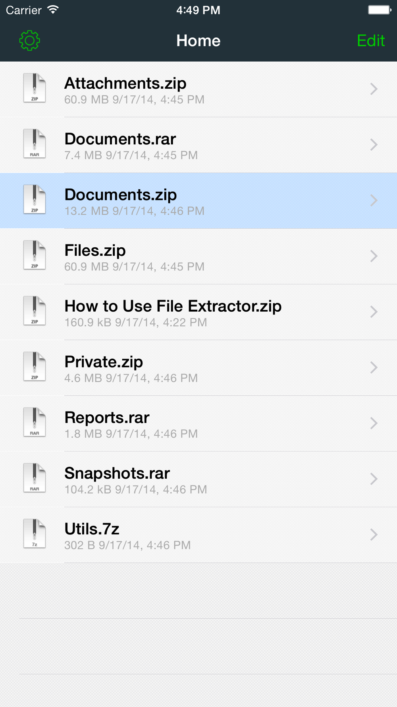The image size is (397, 707).
Task: Tap the Snapshots.rar archive icon
Action: coord(35,478)
